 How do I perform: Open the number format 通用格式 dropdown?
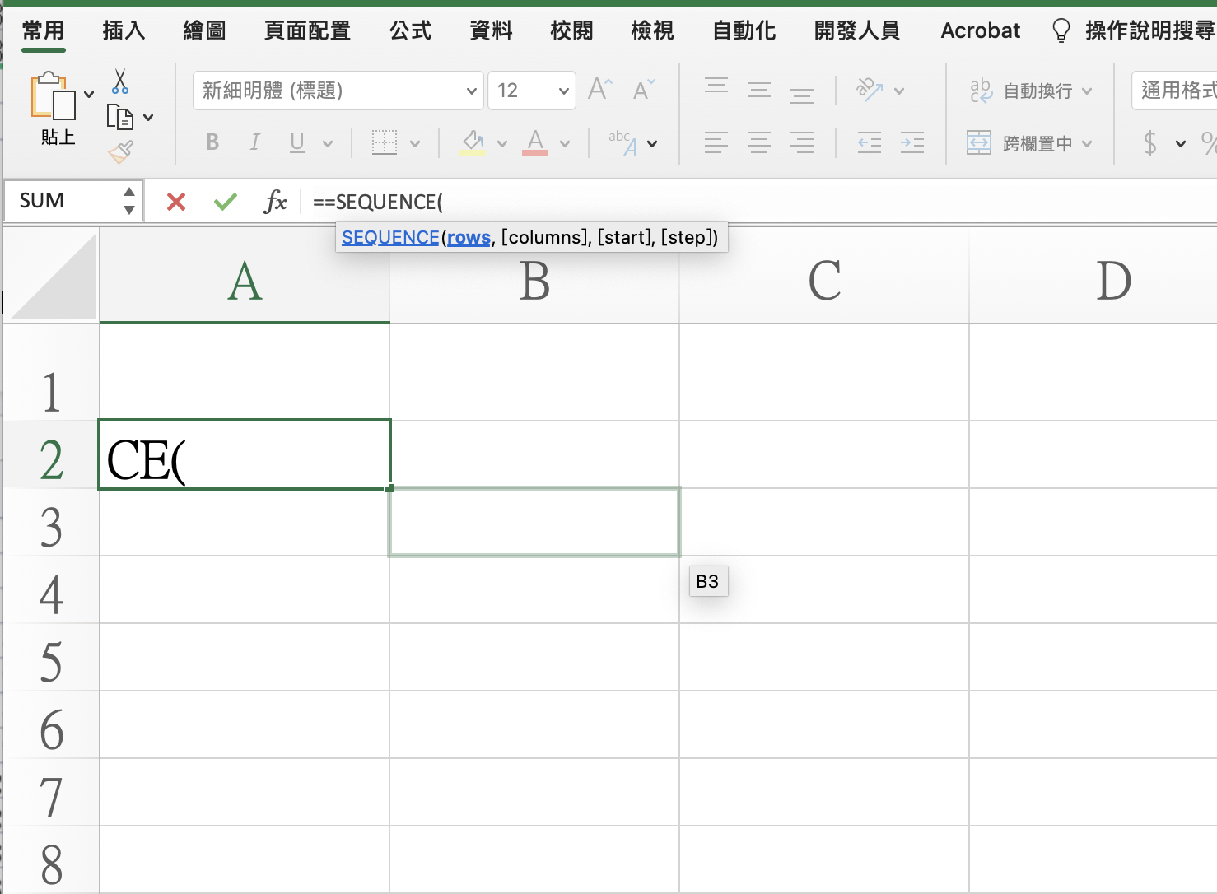point(1175,91)
